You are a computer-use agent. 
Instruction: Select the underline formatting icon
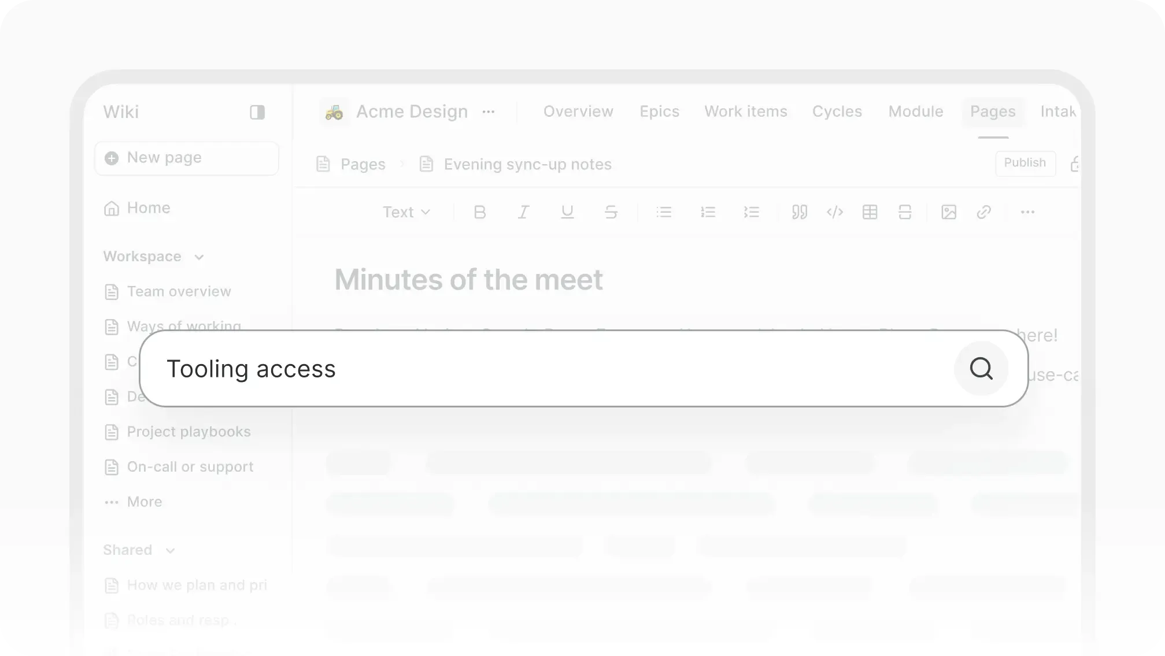567,212
